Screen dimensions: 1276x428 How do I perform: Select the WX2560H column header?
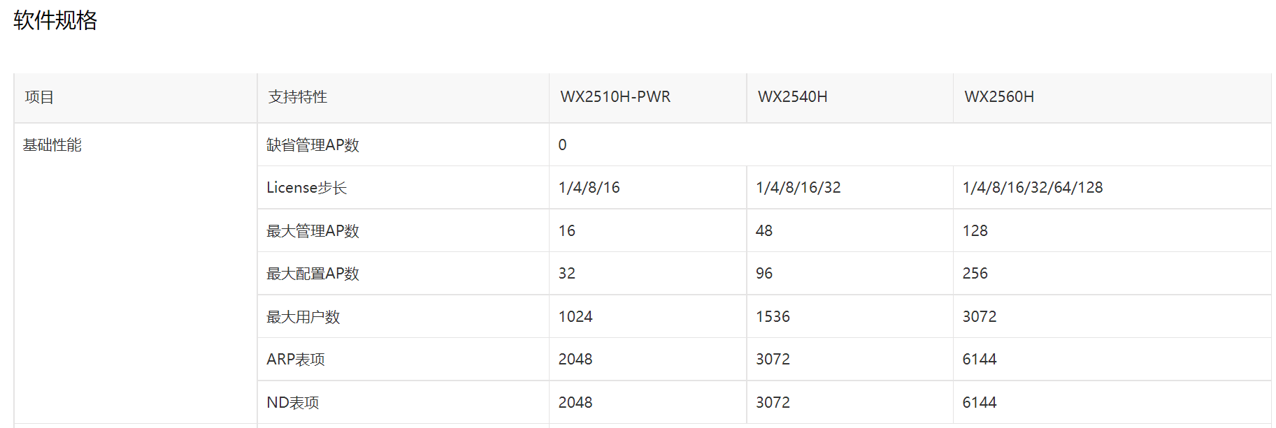[x=999, y=97]
